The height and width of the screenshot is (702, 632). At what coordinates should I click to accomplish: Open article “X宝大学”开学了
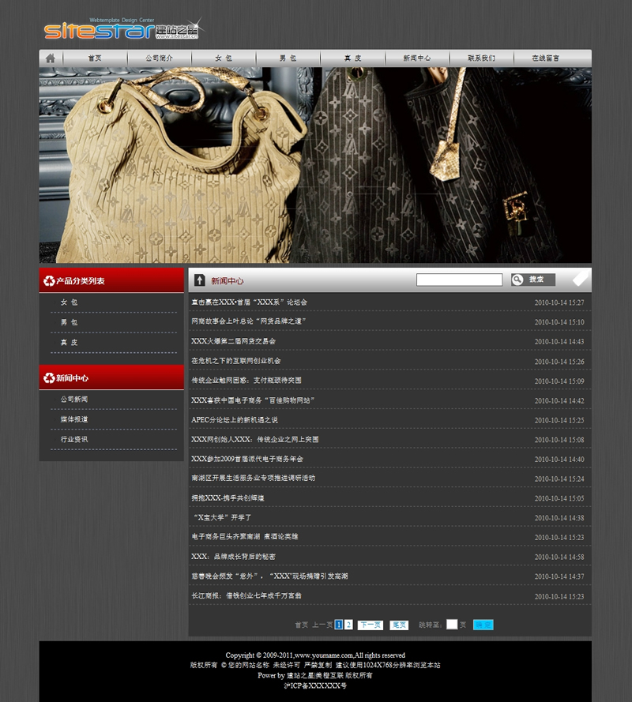click(x=221, y=517)
